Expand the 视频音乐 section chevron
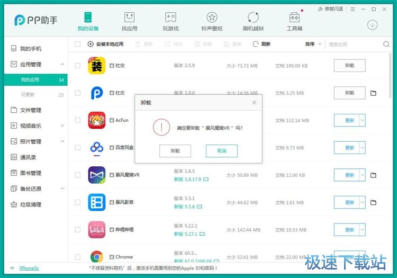The width and height of the screenshot is (397, 278). point(62,125)
